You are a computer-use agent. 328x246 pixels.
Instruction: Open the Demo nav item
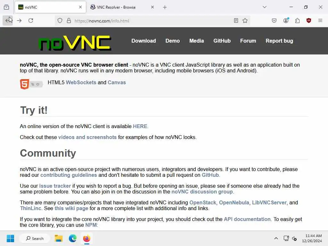pyautogui.click(x=173, y=41)
